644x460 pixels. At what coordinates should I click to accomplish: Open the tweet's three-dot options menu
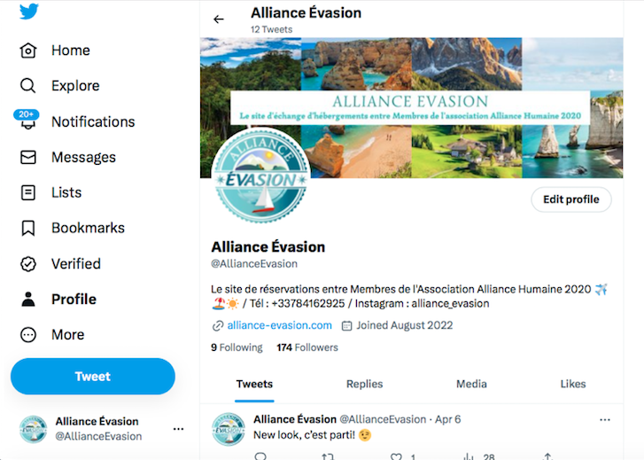605,419
